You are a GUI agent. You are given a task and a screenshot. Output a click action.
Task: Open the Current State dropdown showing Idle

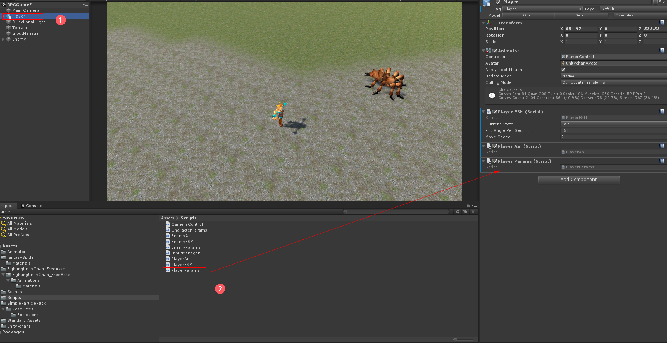(614, 124)
